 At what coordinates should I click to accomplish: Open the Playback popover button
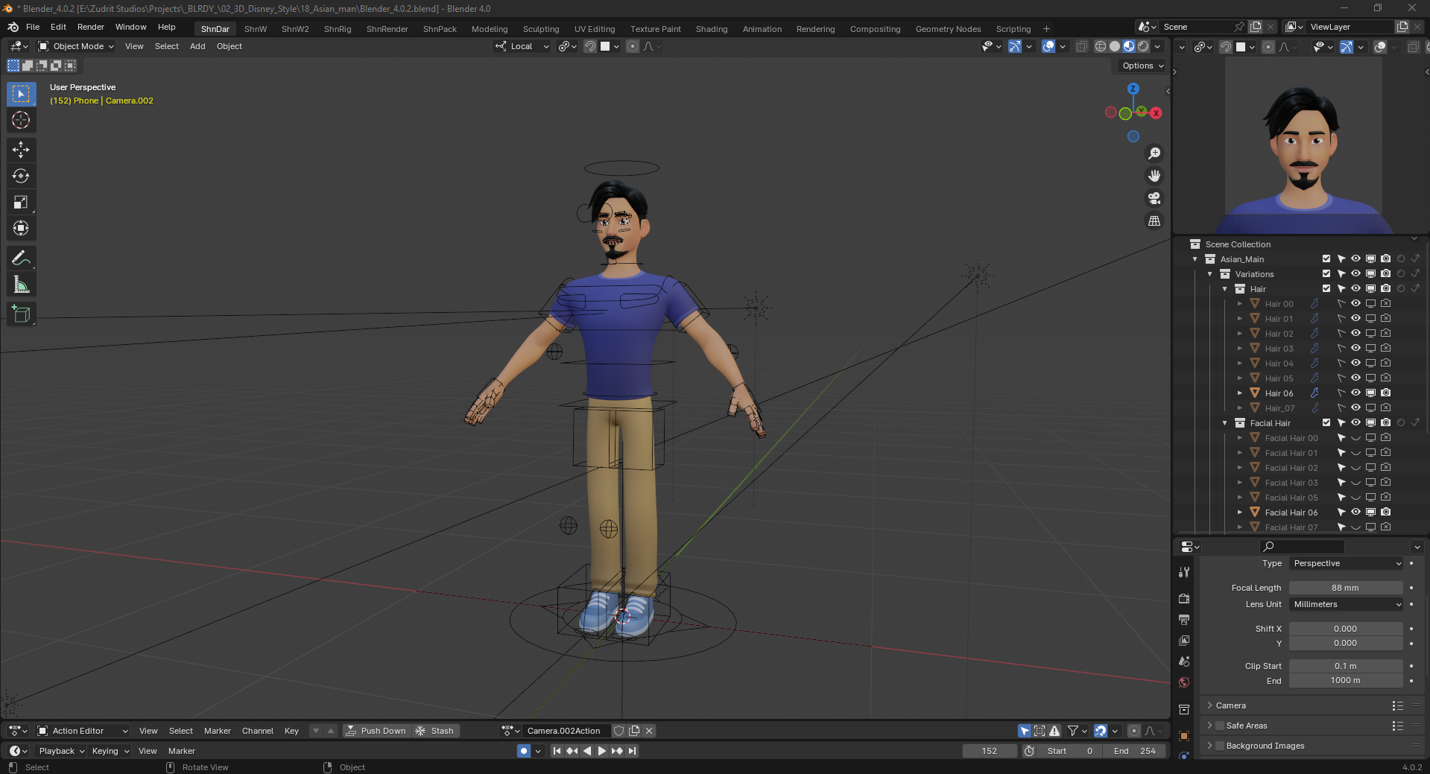pos(62,751)
